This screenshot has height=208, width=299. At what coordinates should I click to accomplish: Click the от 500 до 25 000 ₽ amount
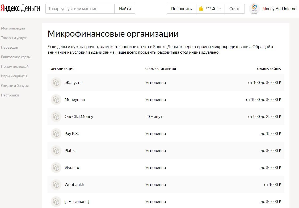pyautogui.click(x=264, y=117)
